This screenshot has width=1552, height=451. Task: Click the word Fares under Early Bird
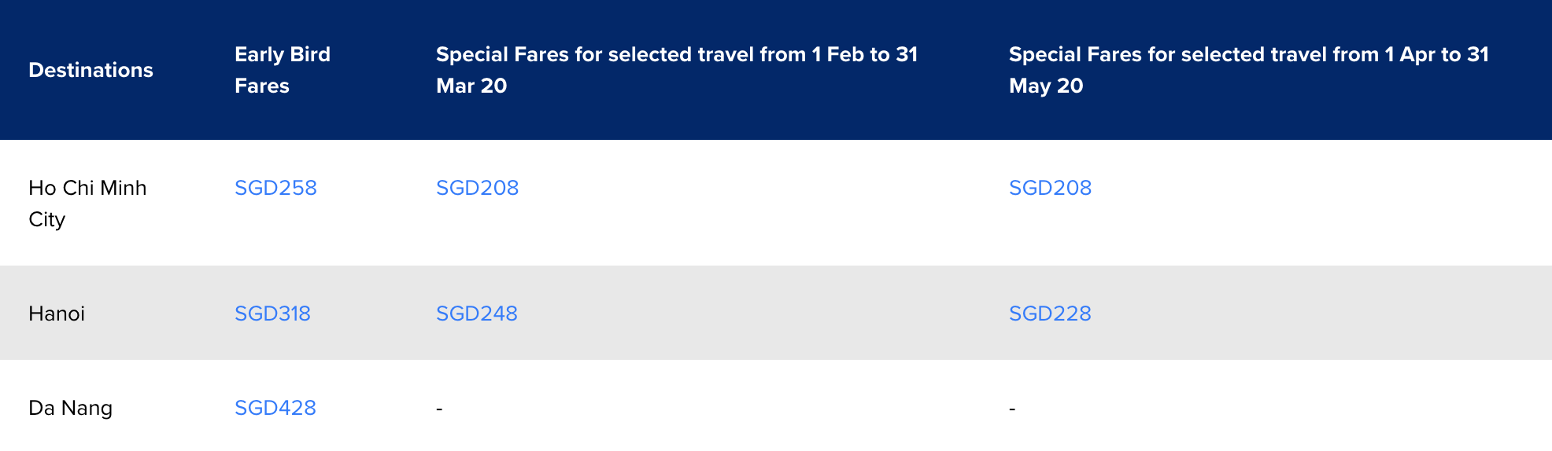261,86
